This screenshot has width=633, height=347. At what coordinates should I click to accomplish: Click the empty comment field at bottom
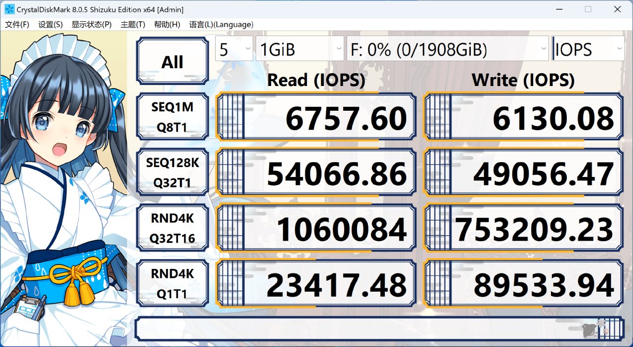click(379, 329)
